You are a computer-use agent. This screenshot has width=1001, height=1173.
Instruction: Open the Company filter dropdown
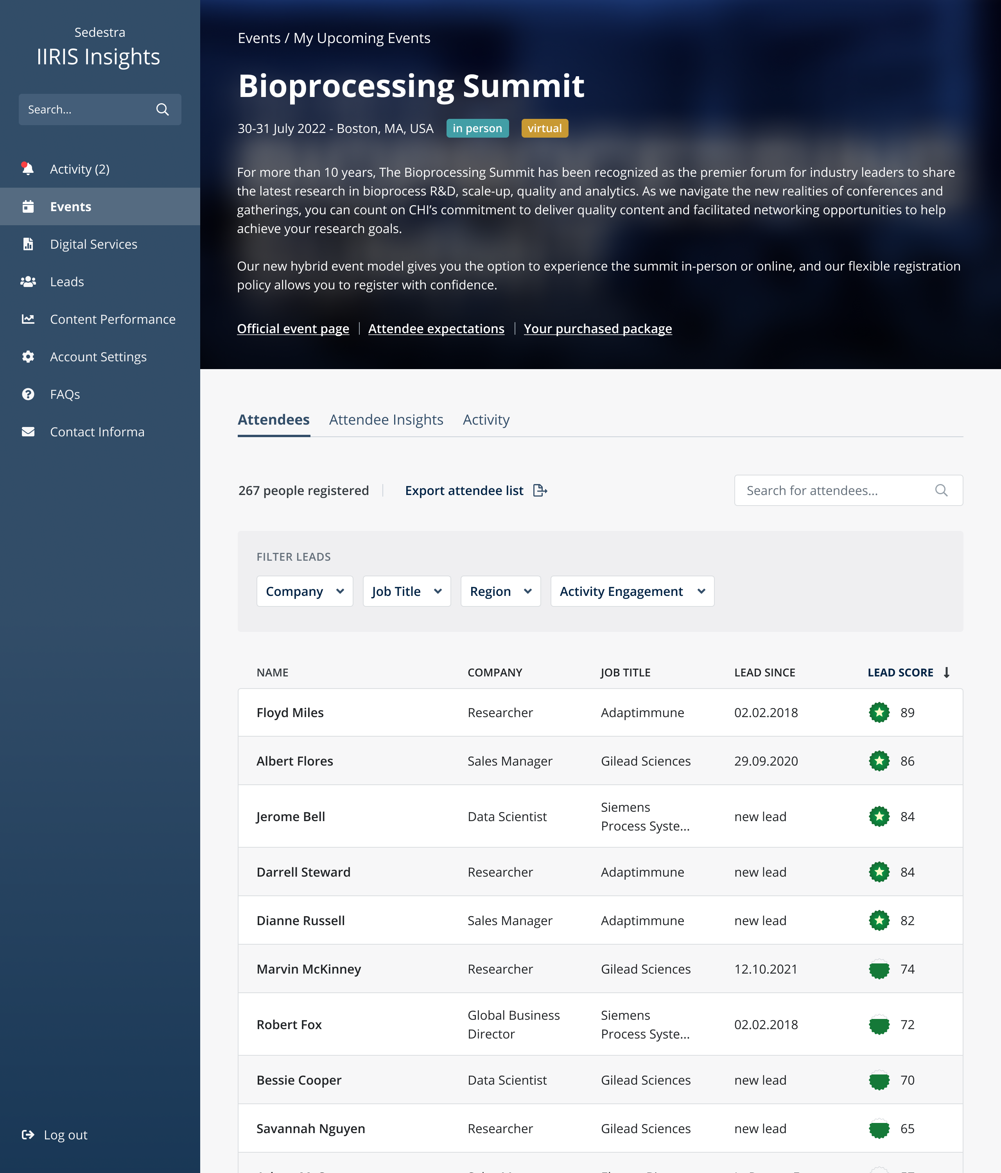click(x=305, y=591)
